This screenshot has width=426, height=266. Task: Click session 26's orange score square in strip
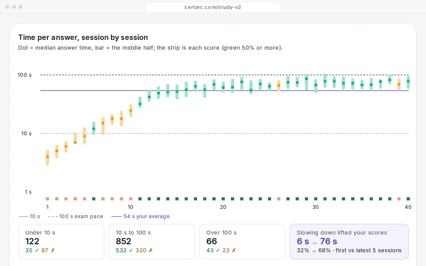point(279,199)
